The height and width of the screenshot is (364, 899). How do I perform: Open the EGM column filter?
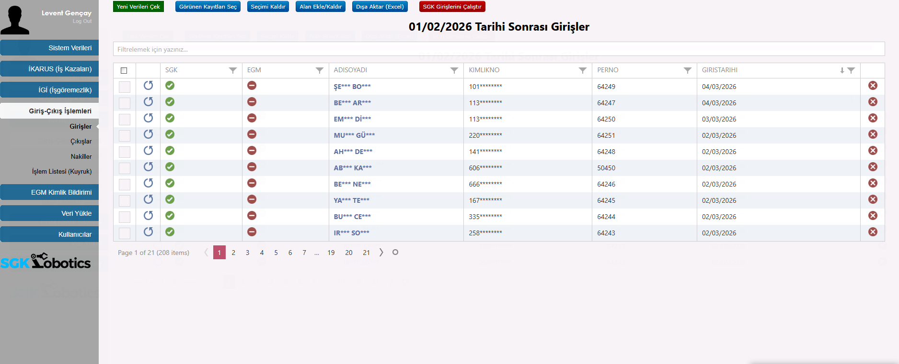[320, 70]
